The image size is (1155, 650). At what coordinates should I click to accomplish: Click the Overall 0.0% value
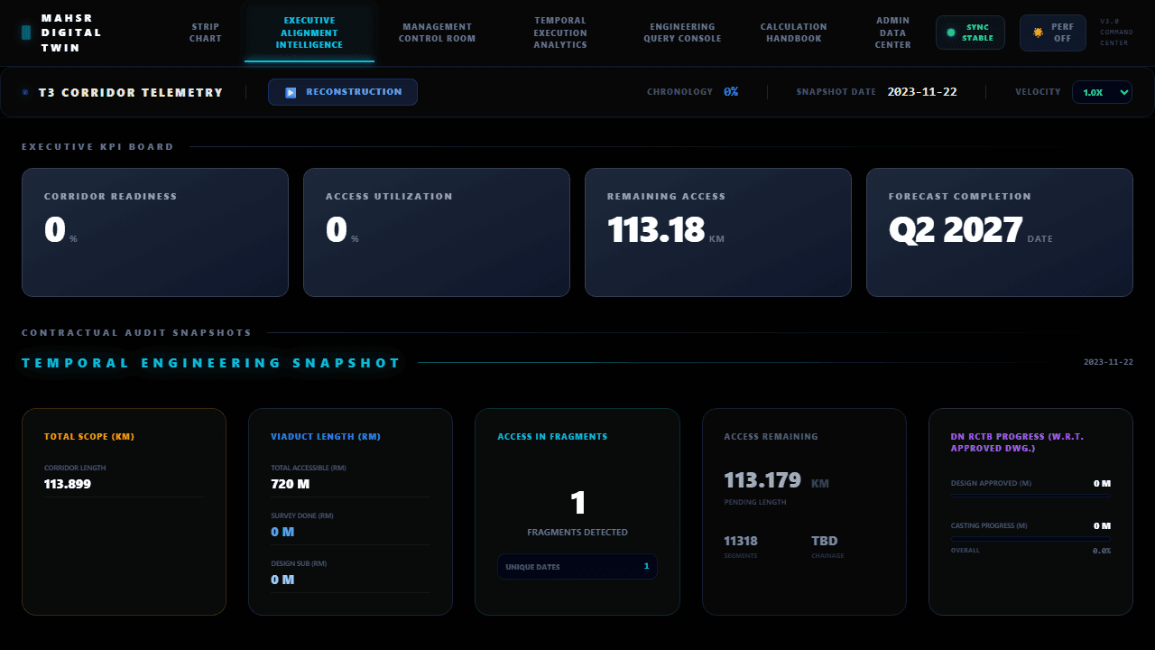(1102, 551)
